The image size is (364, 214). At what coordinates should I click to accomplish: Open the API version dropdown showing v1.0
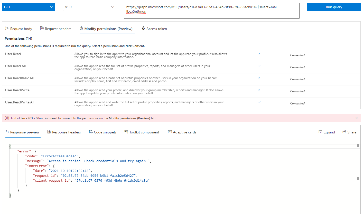pyautogui.click(x=89, y=7)
